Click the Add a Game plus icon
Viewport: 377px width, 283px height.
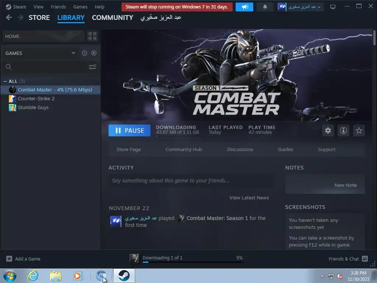[x=9, y=259]
